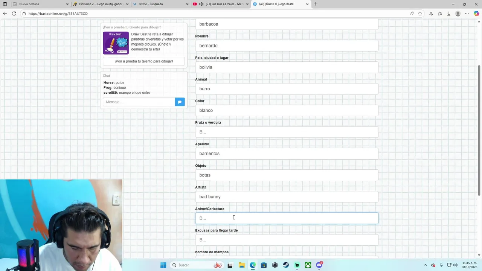Switch to Pinturillo 2 tab
This screenshot has width=482, height=271.
[x=101, y=4]
